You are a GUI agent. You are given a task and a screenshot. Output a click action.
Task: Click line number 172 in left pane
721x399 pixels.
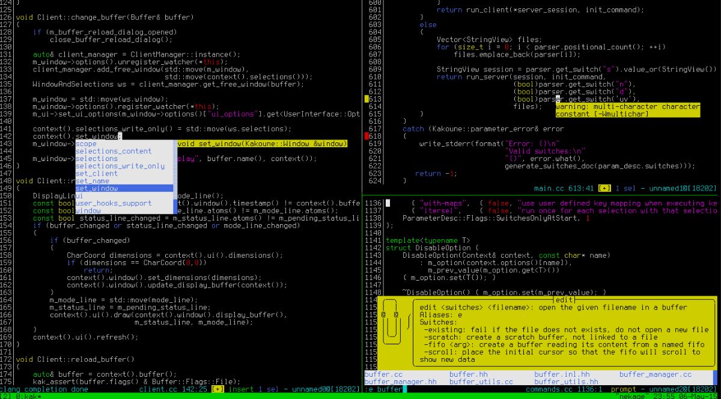(7, 359)
